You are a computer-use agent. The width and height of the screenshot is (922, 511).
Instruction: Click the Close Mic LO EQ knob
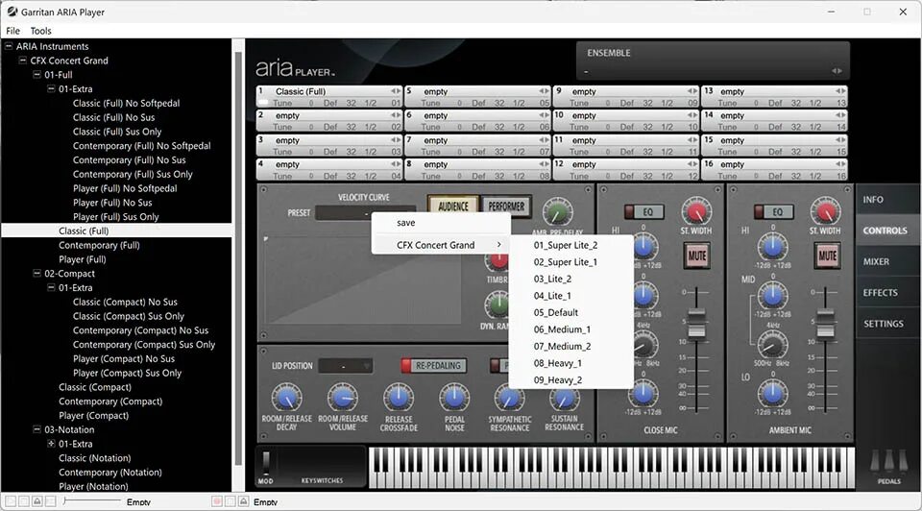(x=643, y=394)
